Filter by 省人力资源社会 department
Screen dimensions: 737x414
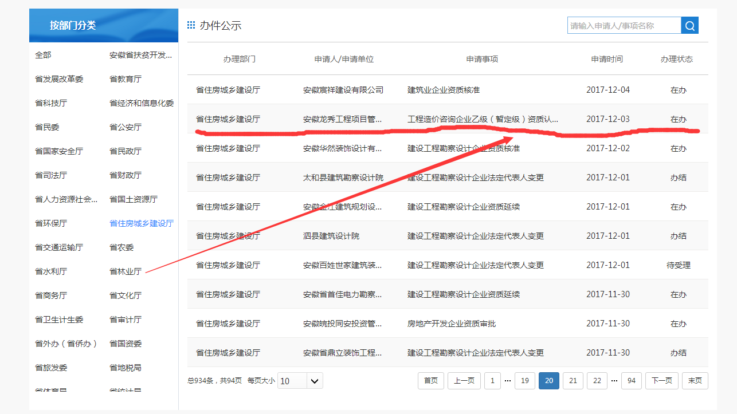coord(66,199)
